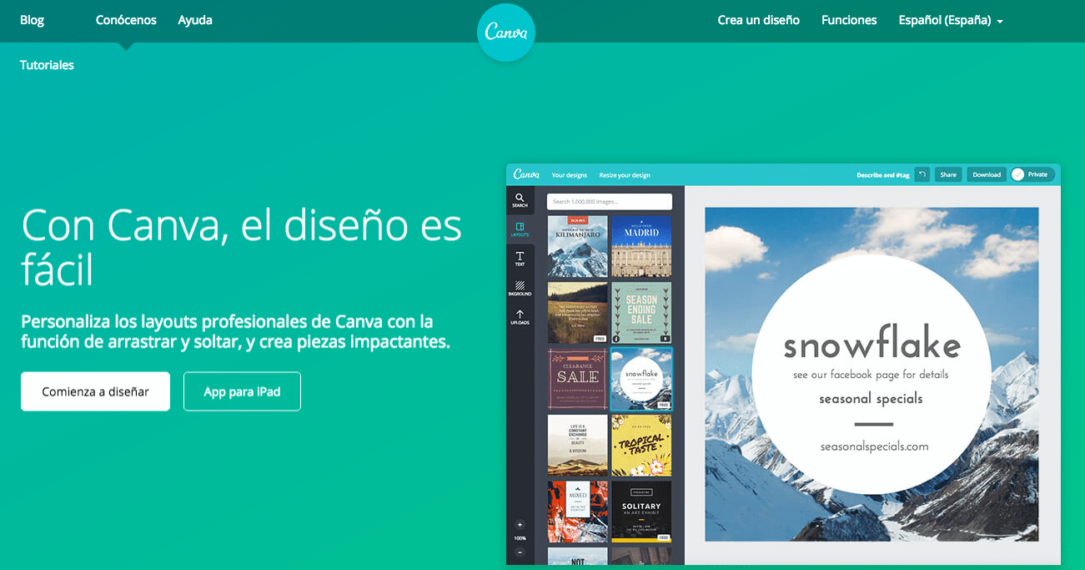Select the Mixed red layout thumbnail
Screen dimensions: 1085x570
(x=578, y=511)
